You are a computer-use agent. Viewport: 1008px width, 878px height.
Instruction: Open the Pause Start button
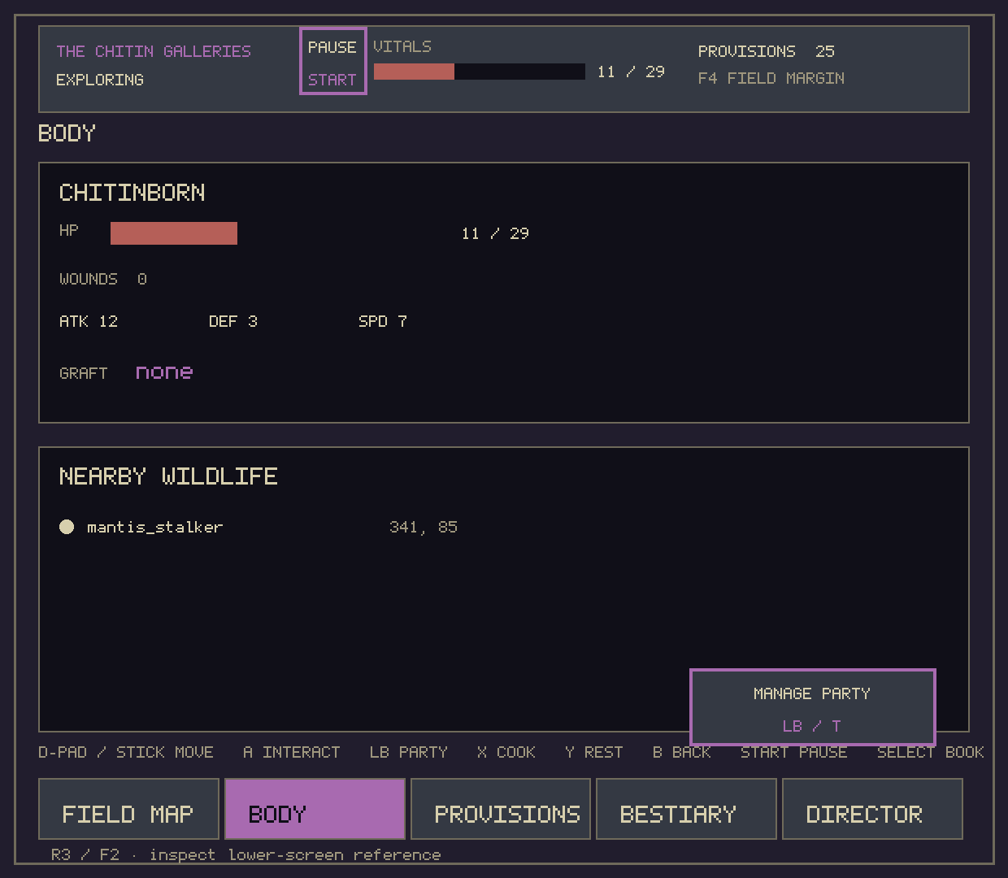tap(333, 61)
